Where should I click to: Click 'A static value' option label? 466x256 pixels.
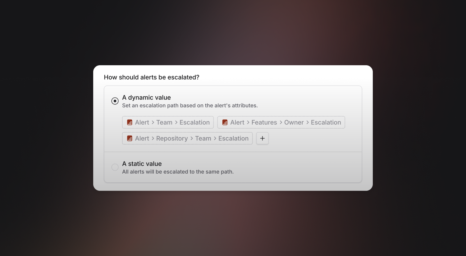point(142,164)
